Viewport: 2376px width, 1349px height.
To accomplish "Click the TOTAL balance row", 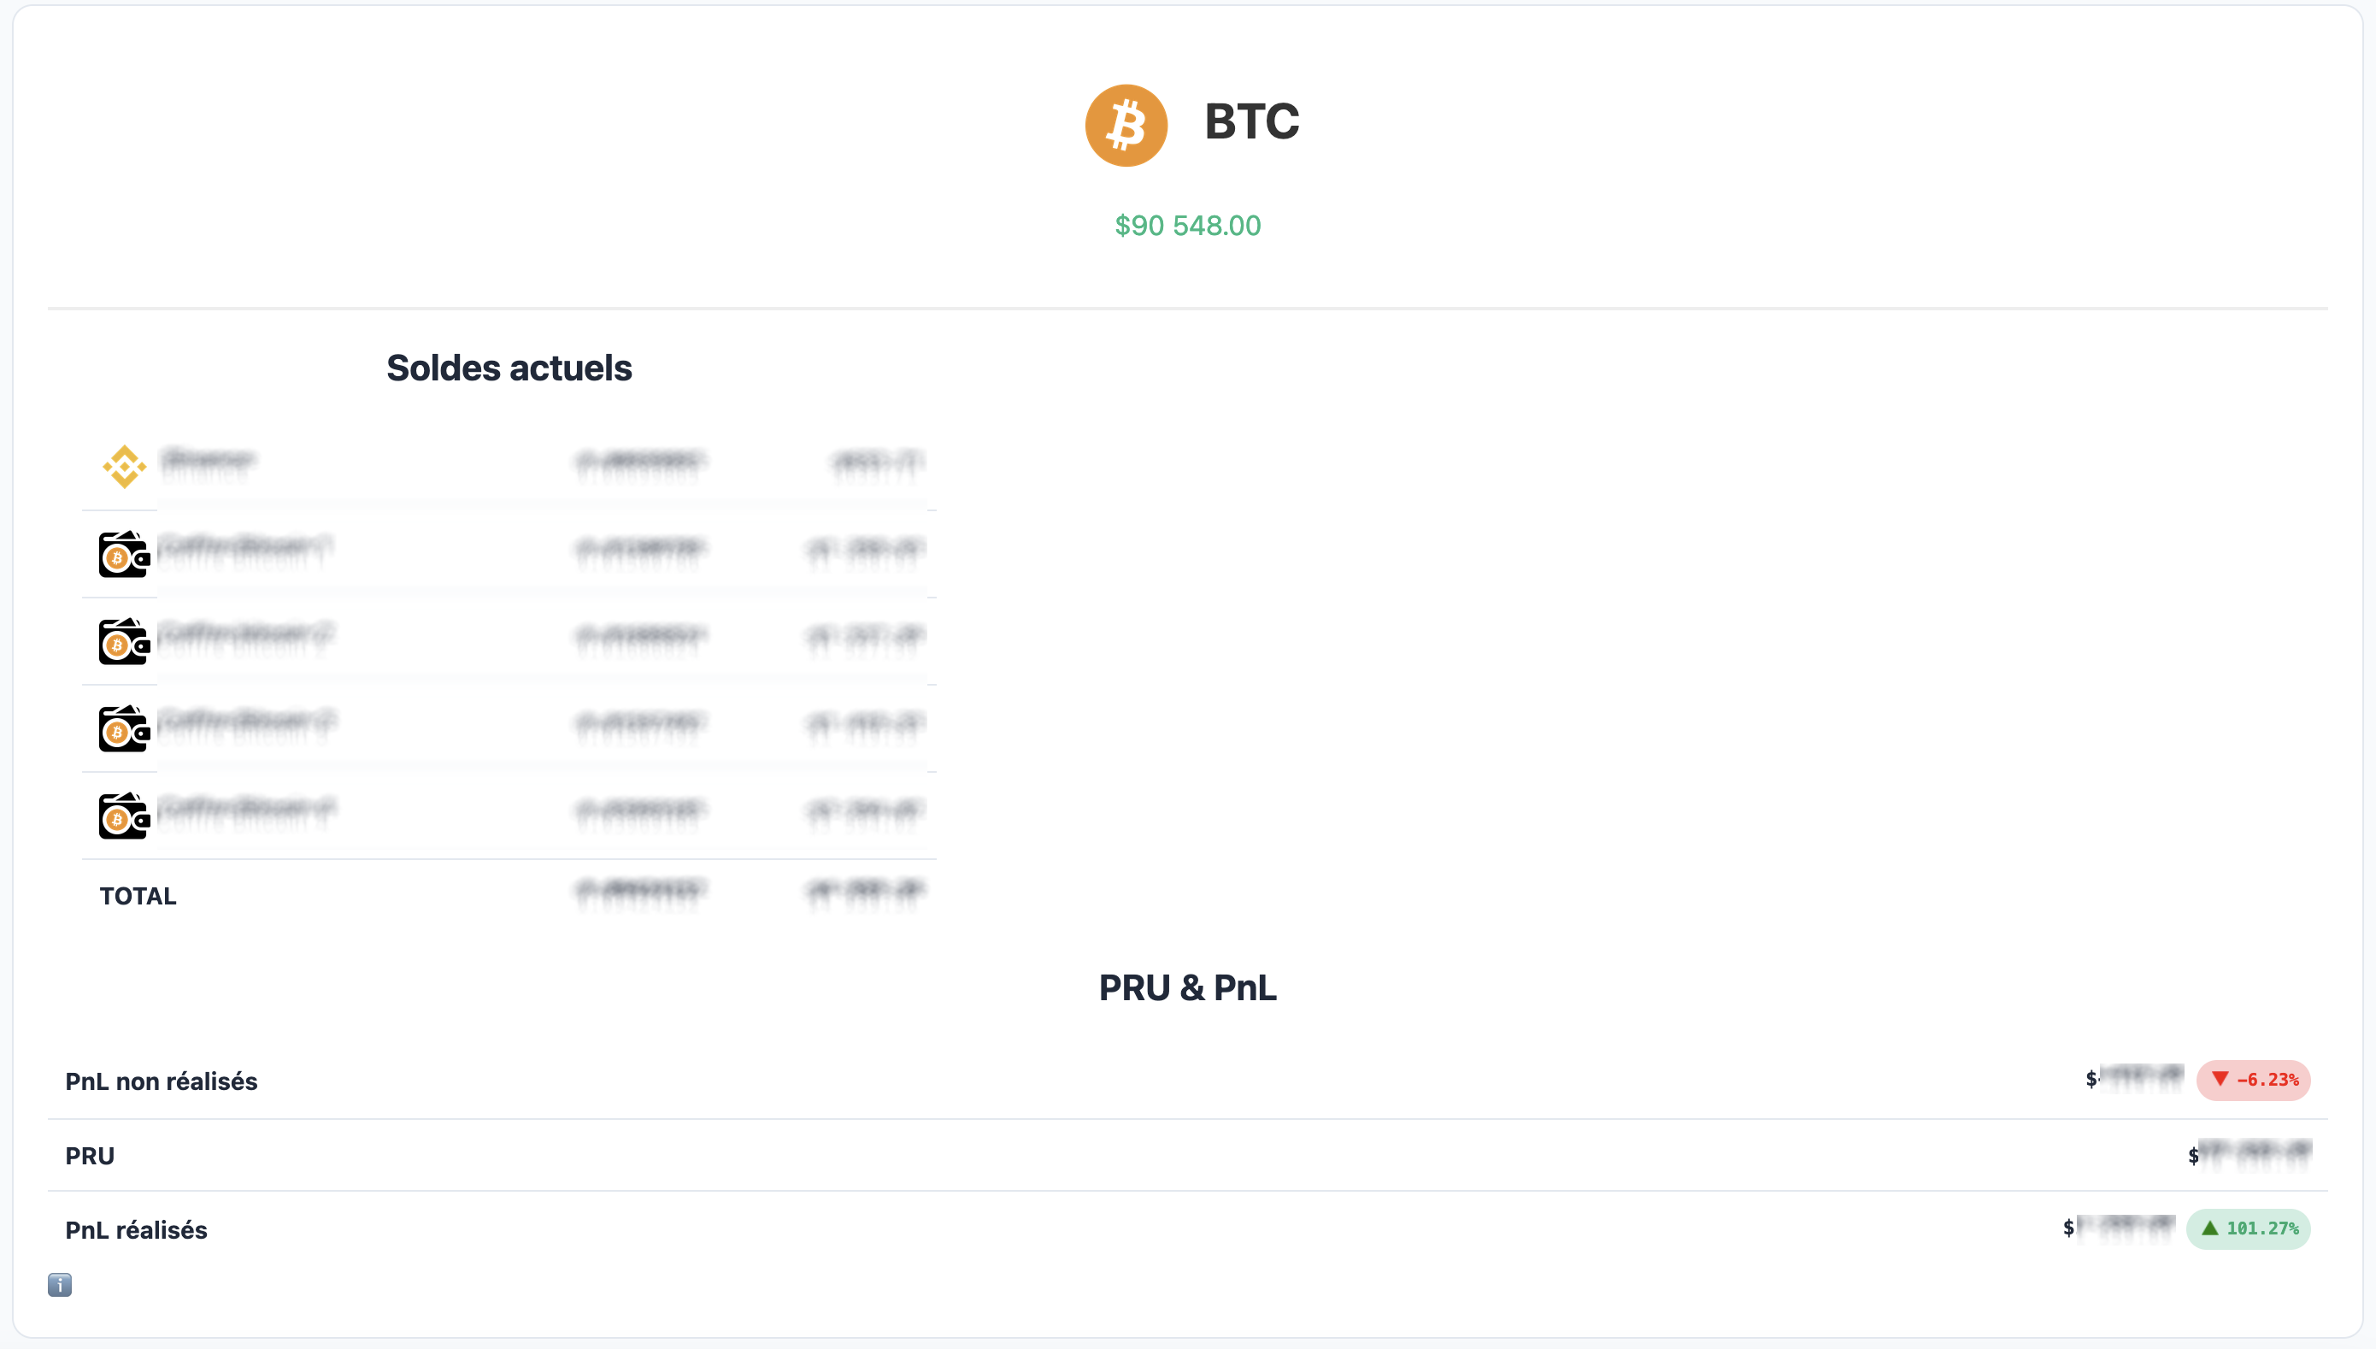I will (137, 895).
